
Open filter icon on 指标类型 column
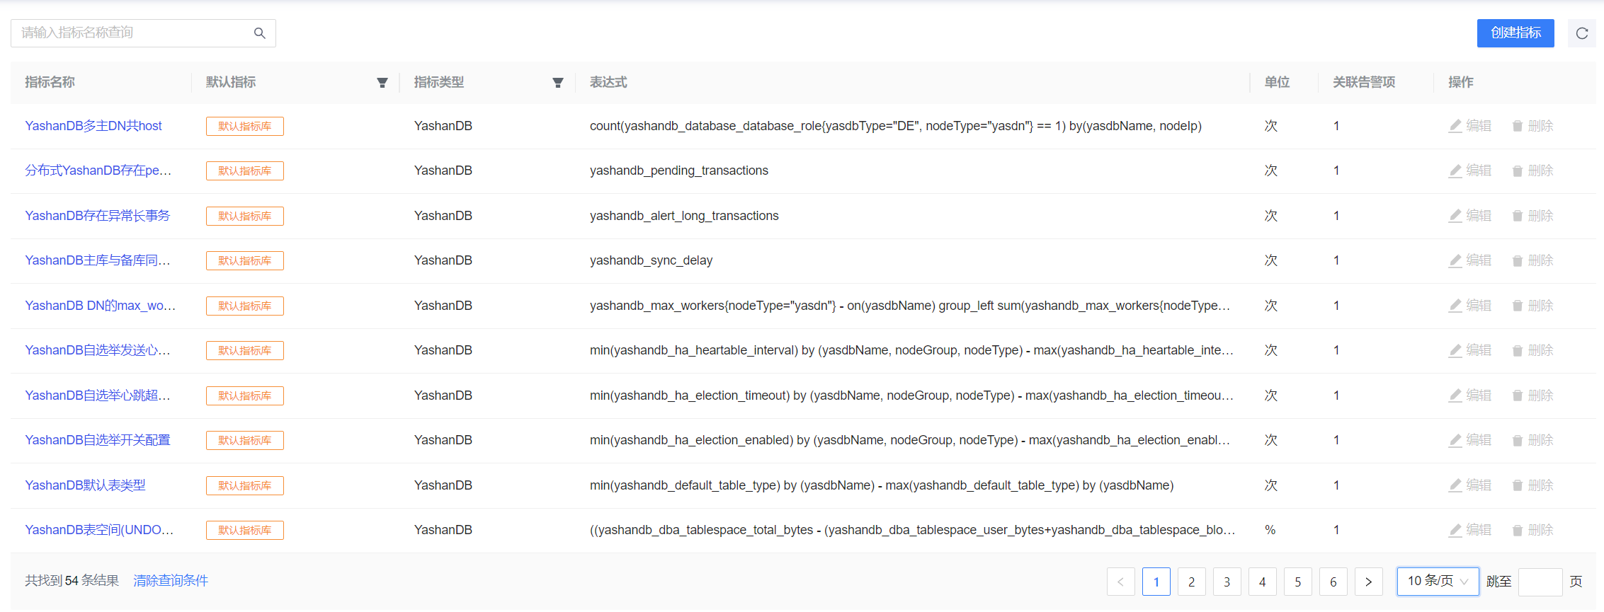click(x=558, y=83)
